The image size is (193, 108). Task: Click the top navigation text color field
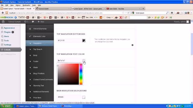(69, 61)
